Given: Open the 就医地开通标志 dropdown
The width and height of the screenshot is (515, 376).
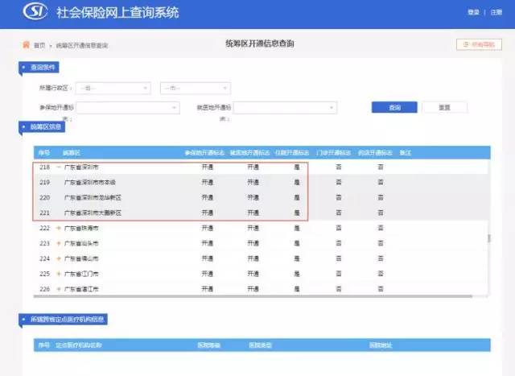Looking at the screenshot, I should pos(285,107).
